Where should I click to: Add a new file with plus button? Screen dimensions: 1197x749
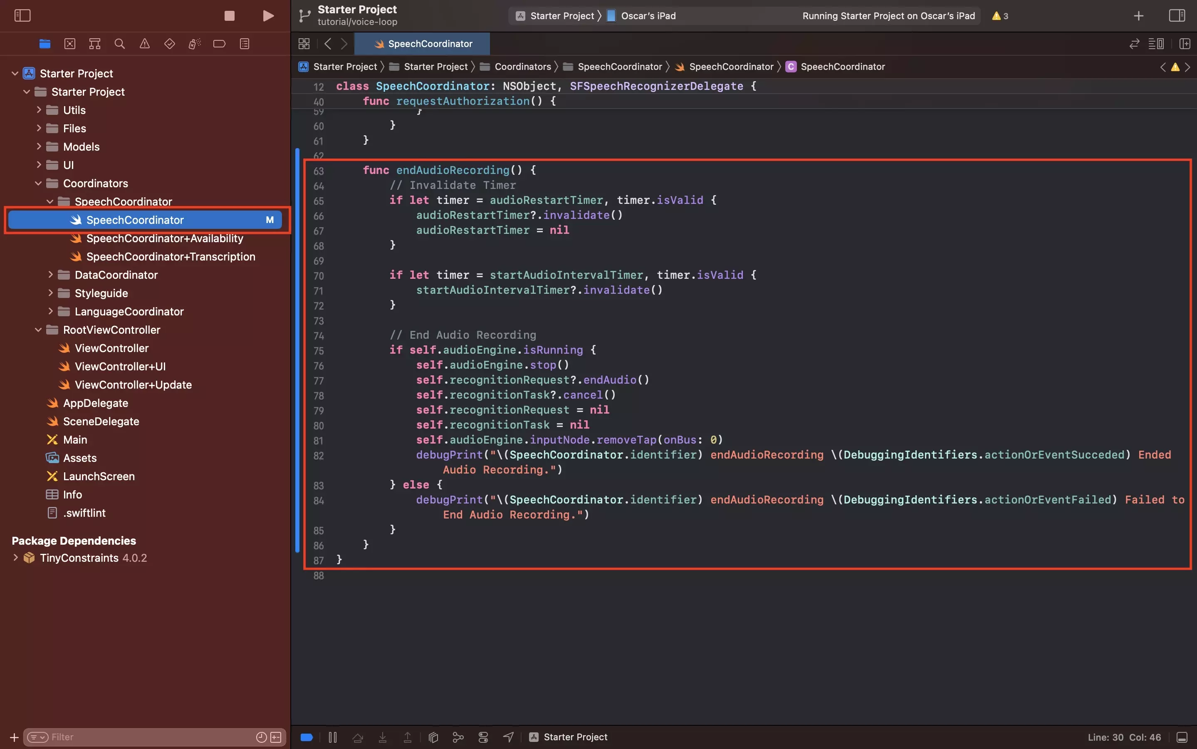click(x=15, y=737)
